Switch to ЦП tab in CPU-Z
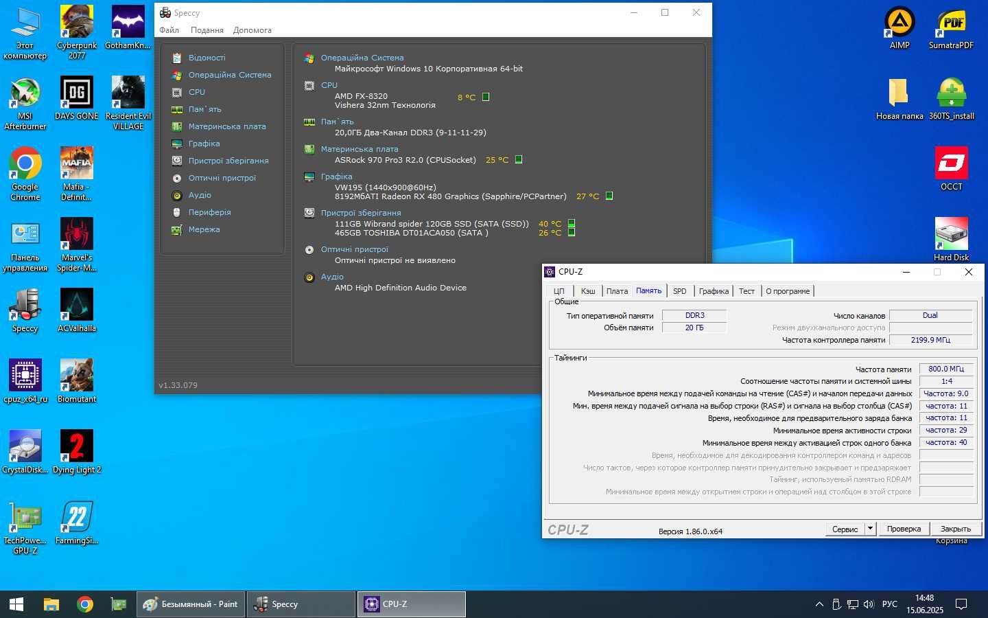Screen dimensions: 988x618 pos(559,291)
